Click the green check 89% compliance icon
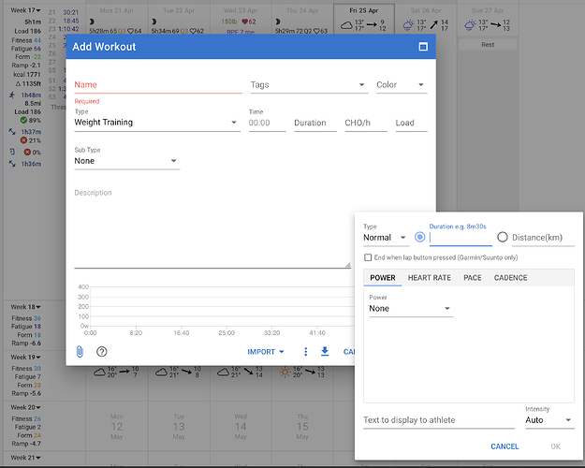 pyautogui.click(x=23, y=120)
